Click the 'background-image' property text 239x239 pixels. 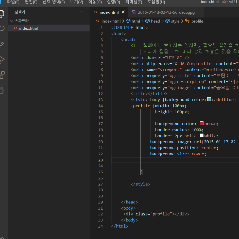(x=170, y=142)
